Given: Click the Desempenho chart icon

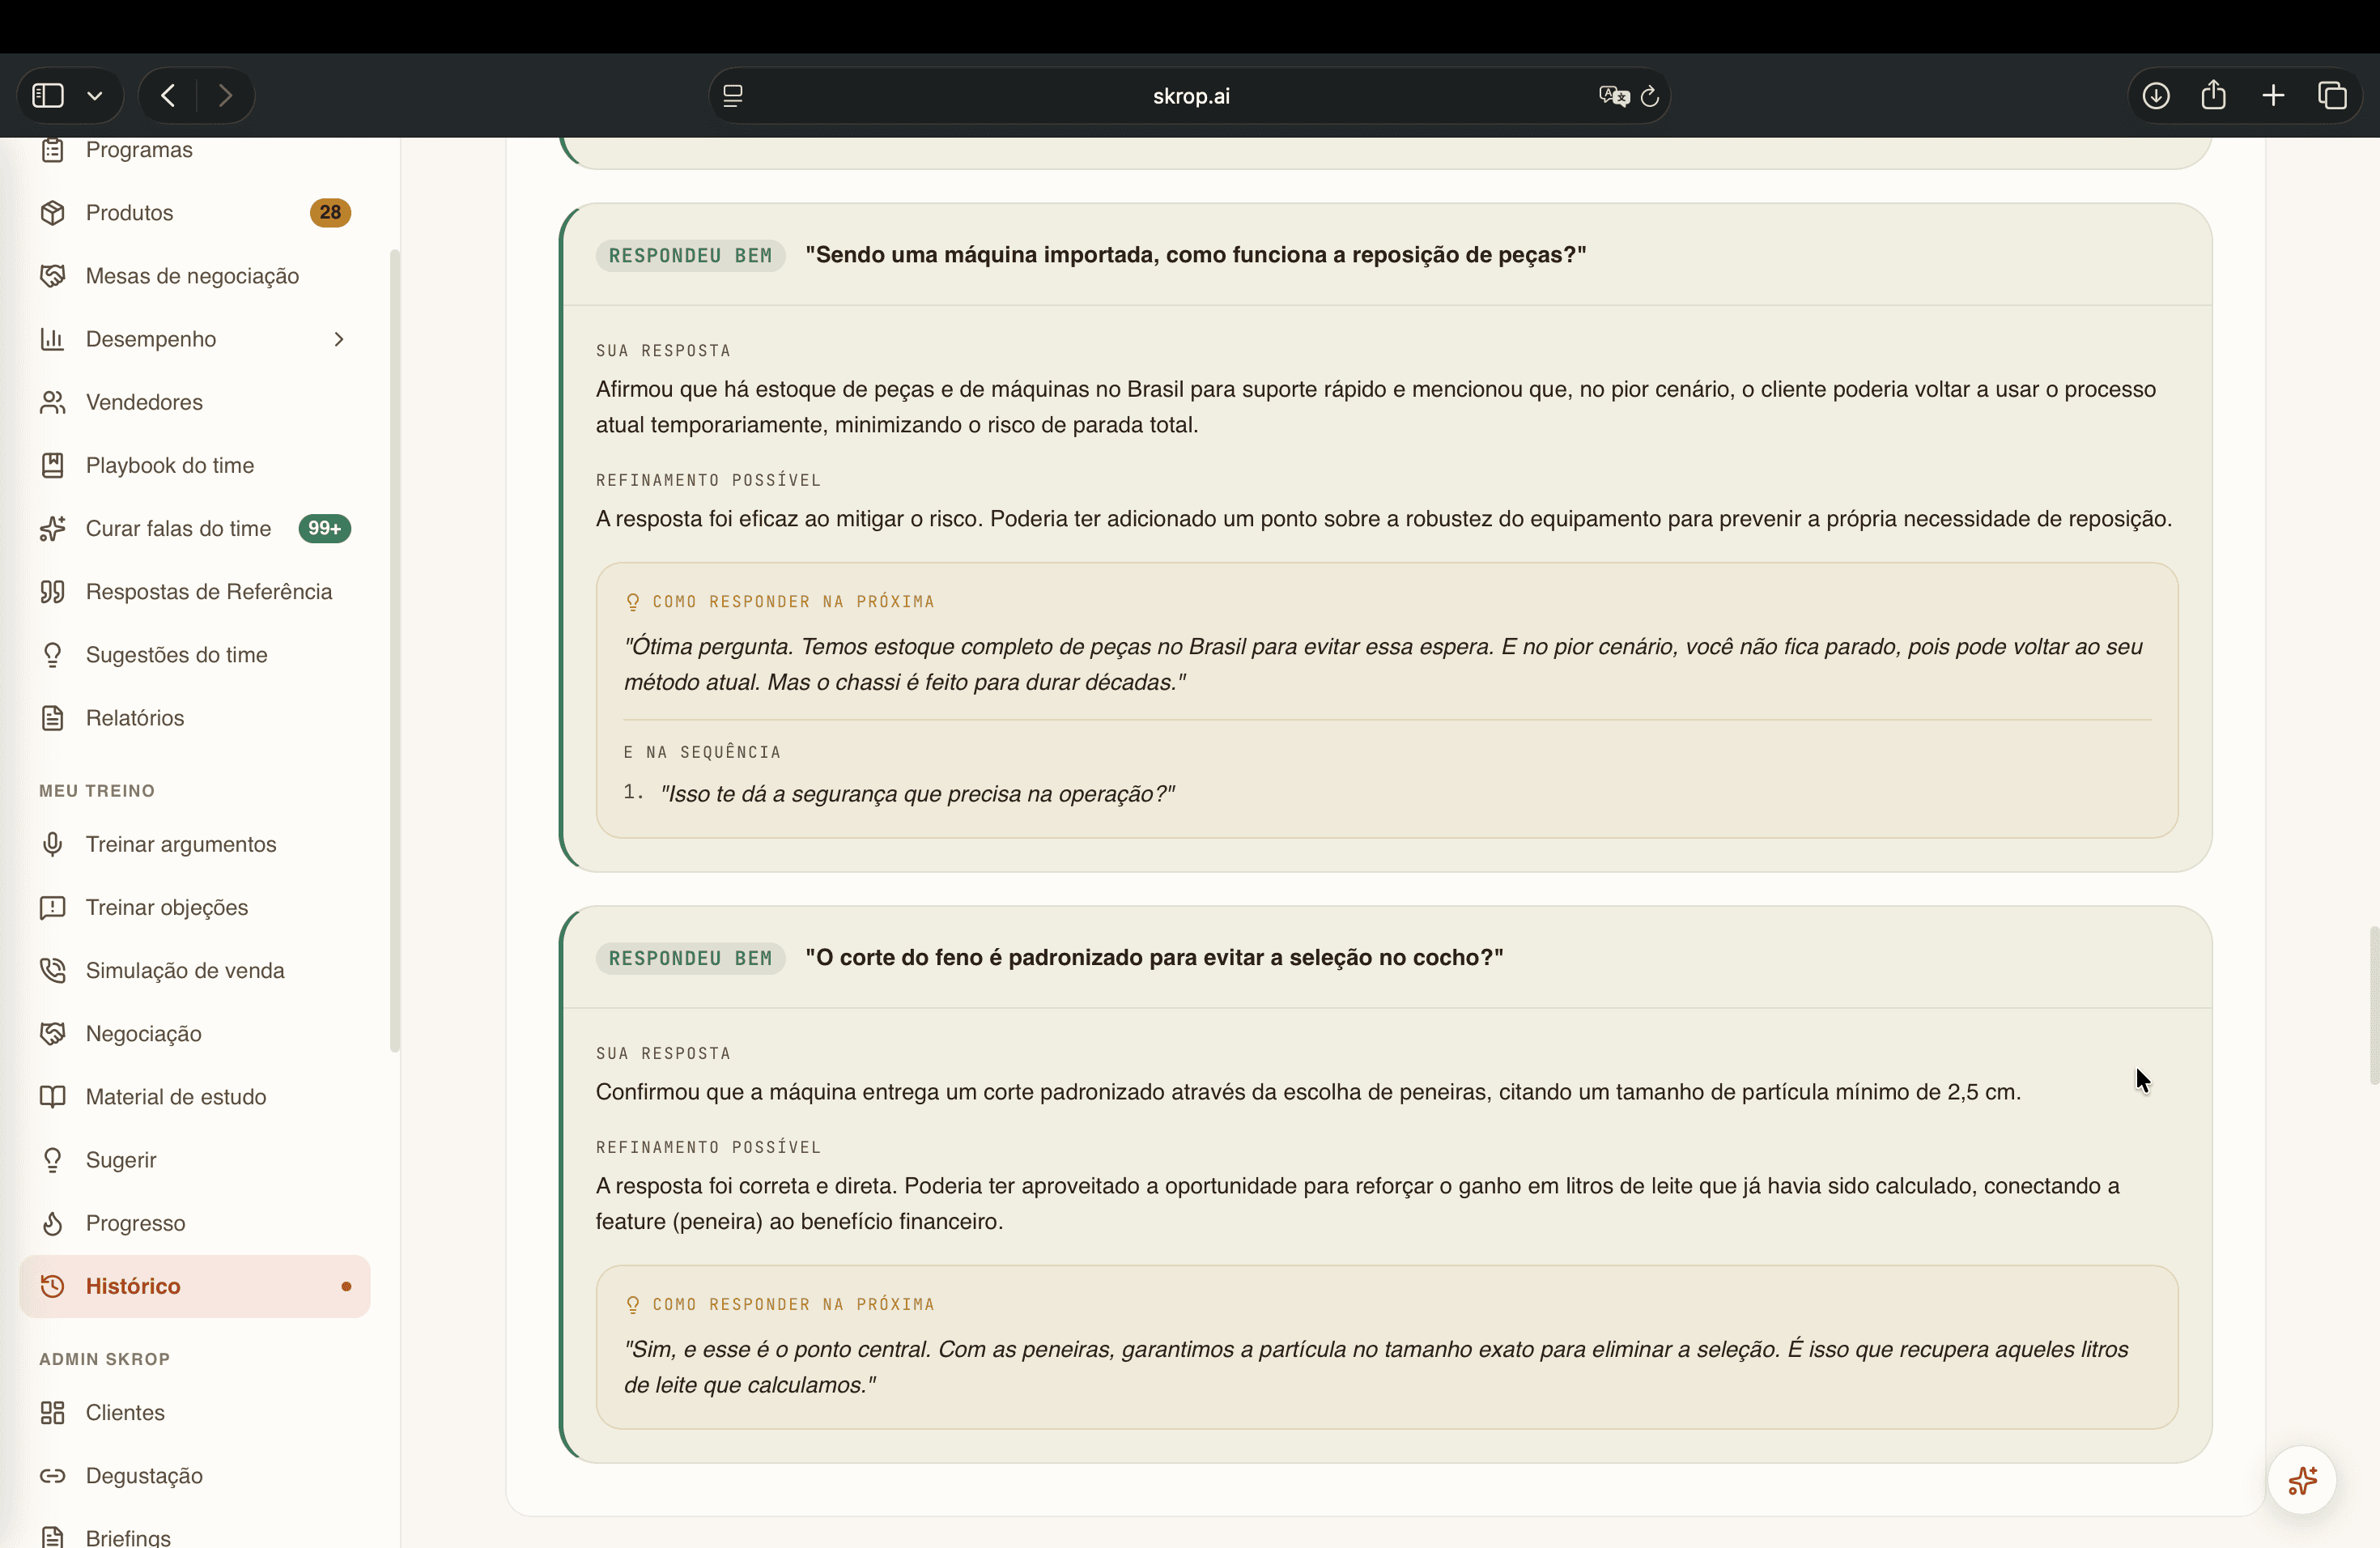Looking at the screenshot, I should (52, 339).
